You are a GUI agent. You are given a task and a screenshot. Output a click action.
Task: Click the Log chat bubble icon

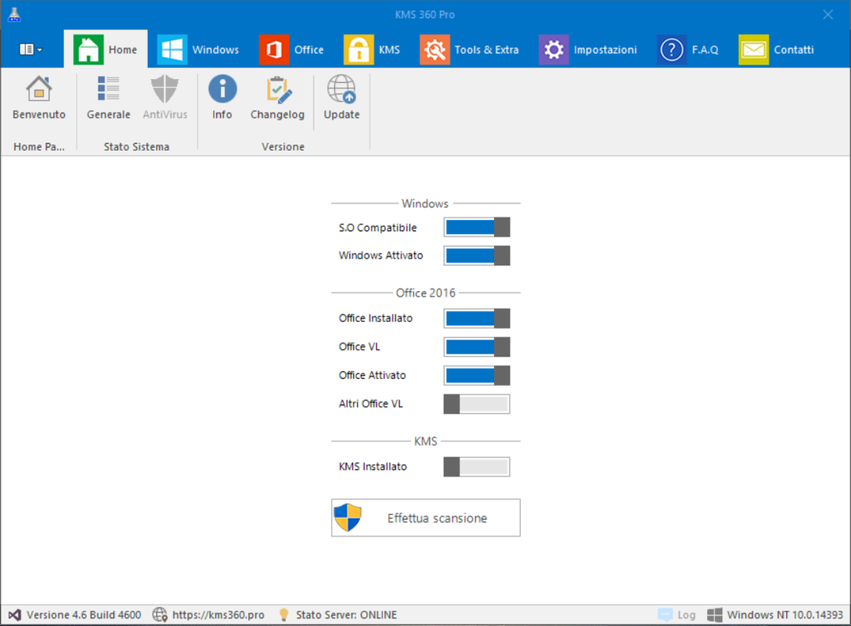click(665, 614)
